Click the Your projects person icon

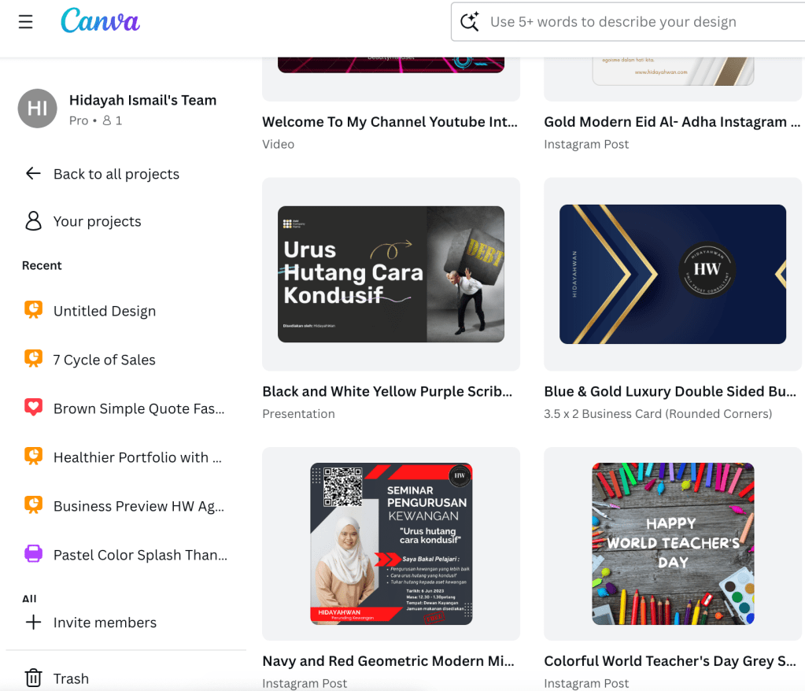point(33,221)
